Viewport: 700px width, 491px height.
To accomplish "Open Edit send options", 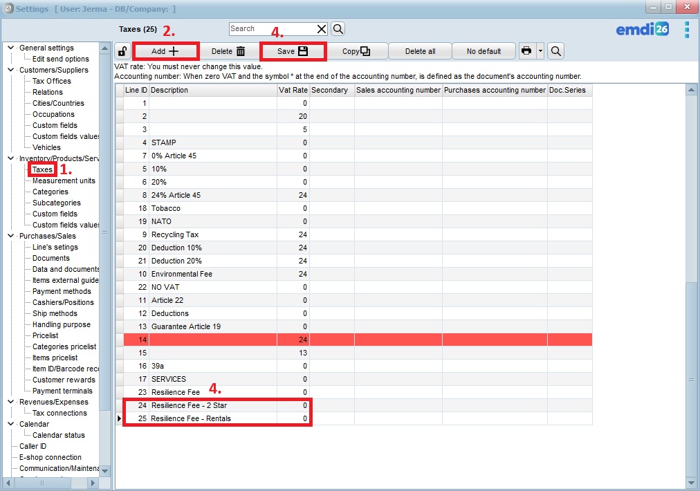I will [61, 59].
